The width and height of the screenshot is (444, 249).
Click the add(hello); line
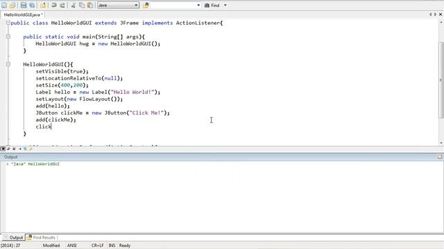(x=53, y=106)
